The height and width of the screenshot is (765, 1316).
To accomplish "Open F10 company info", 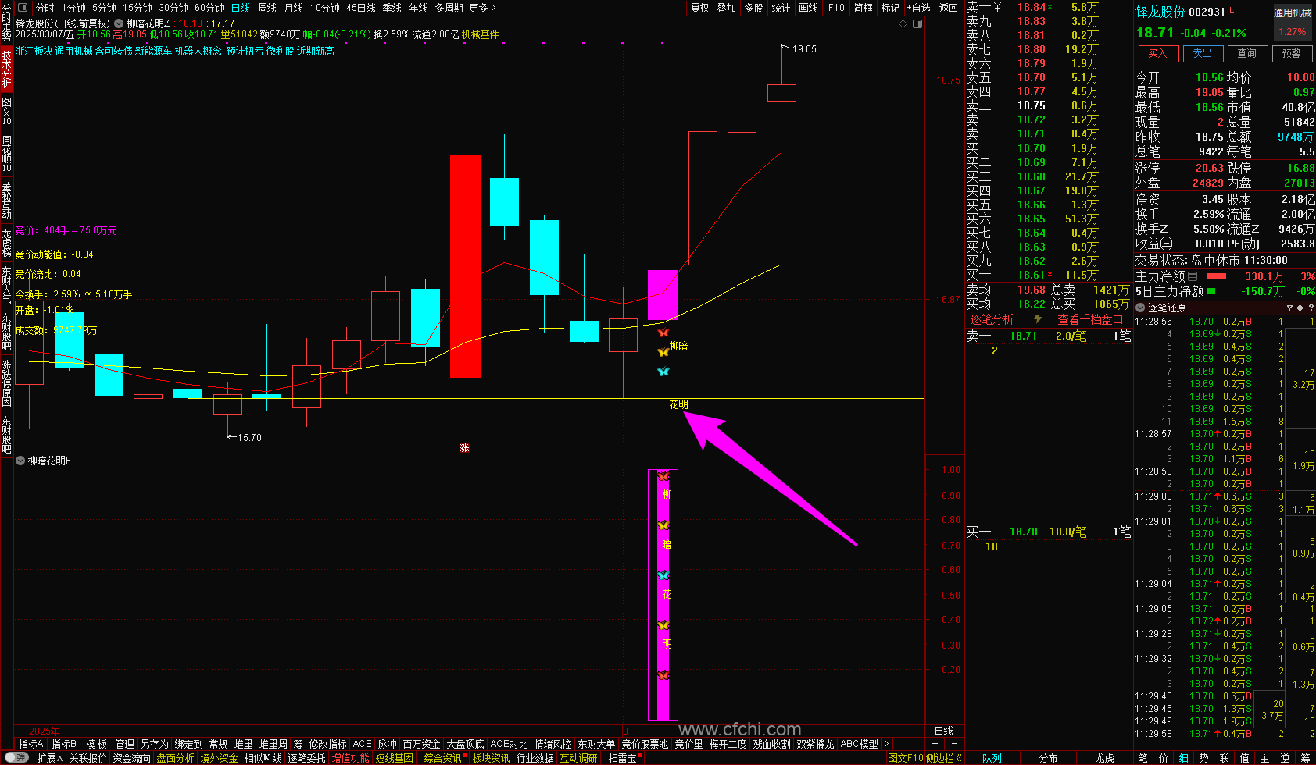I will click(836, 8).
